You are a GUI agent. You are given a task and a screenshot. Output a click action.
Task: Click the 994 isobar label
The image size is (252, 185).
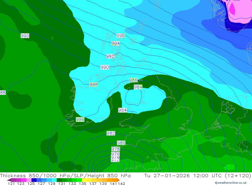point(116,43)
